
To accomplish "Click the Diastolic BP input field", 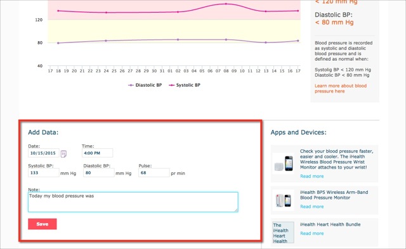I will pyautogui.click(x=99, y=173).
